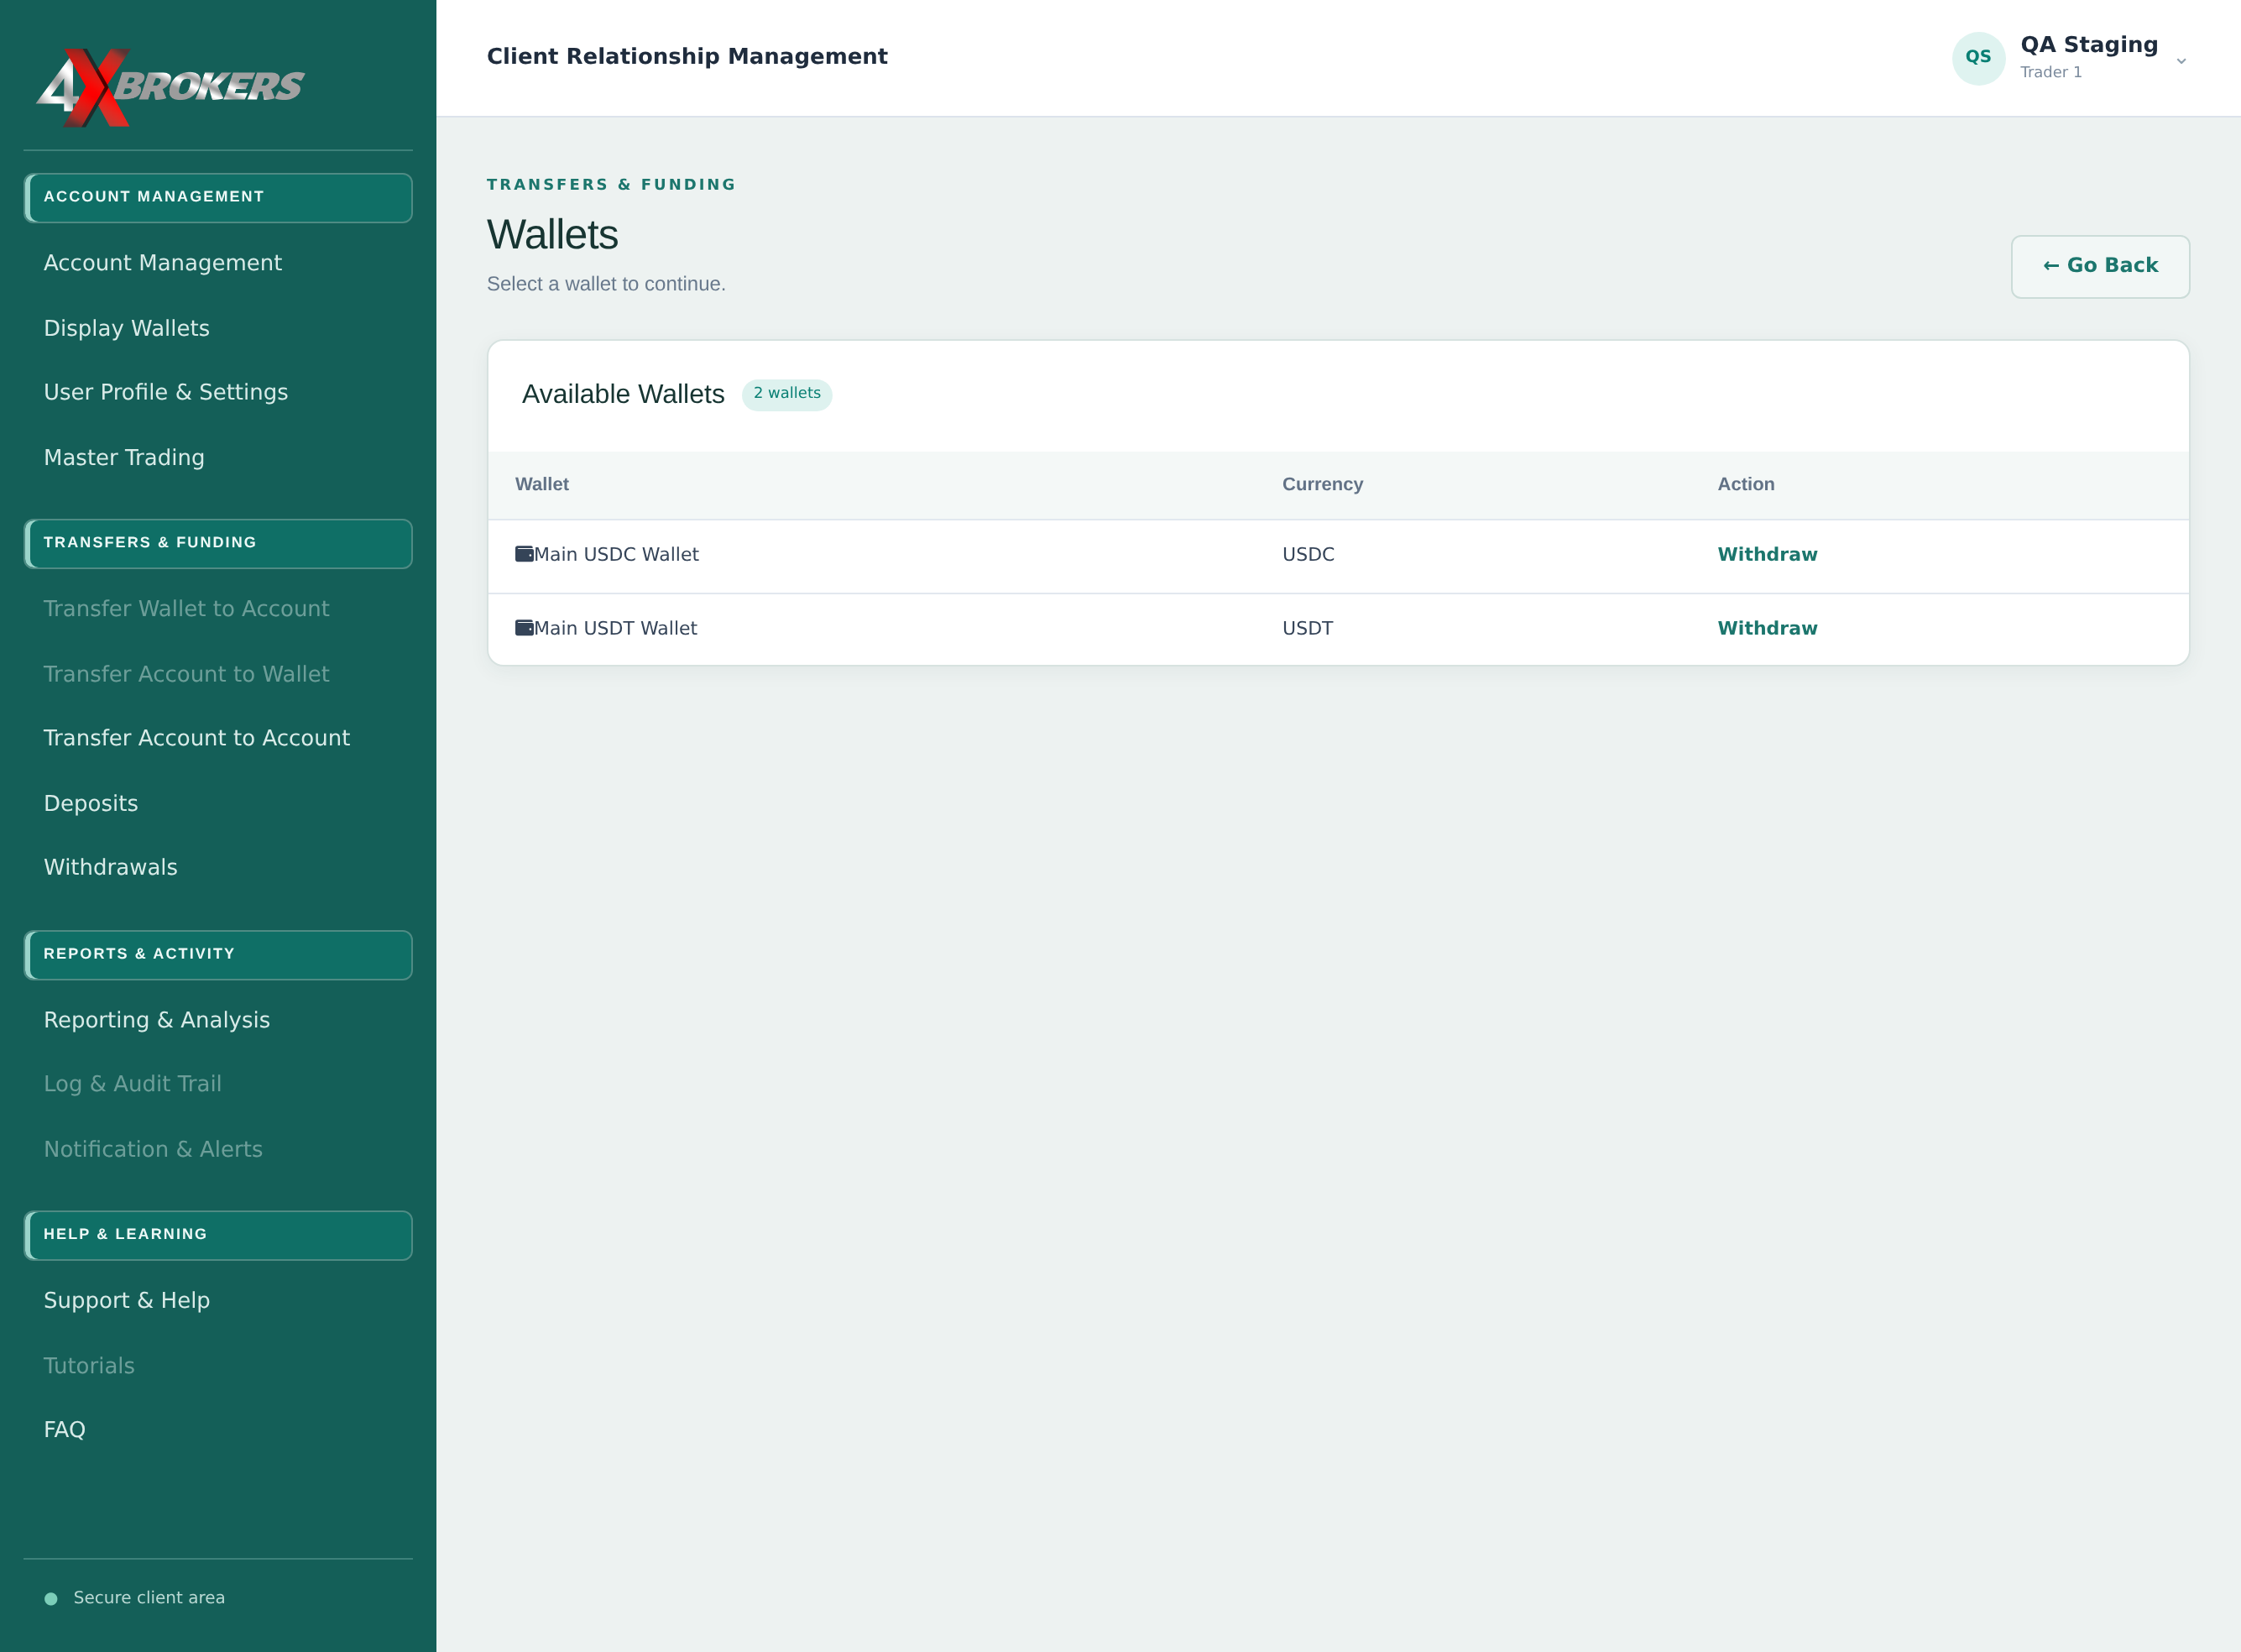Screen dimensions: 2241x1652
Task: Click the USDC currency cell
Action: (x=1308, y=554)
